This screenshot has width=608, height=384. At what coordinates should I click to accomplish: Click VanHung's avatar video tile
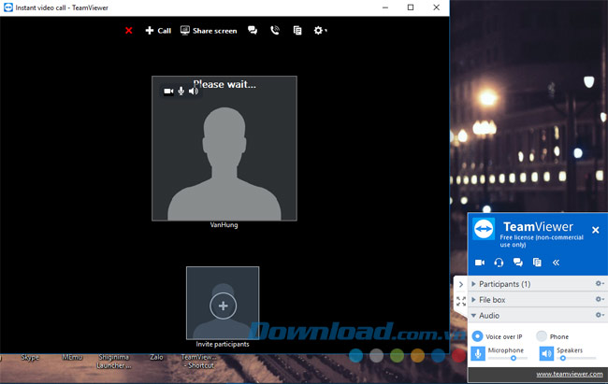click(224, 149)
